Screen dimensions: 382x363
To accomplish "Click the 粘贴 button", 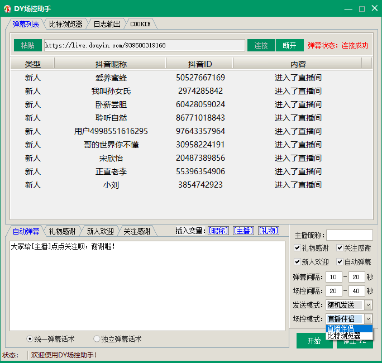I will pyautogui.click(x=28, y=45).
